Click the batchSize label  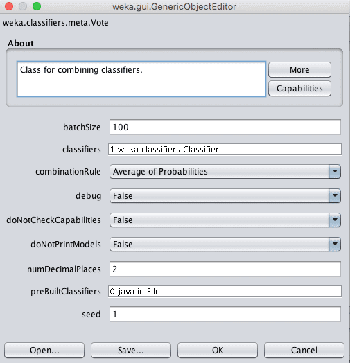pos(82,127)
